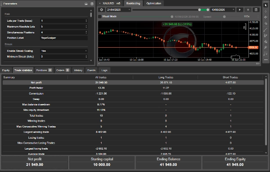
Task: Click the Ending Equity summary box
Action: 235,162
